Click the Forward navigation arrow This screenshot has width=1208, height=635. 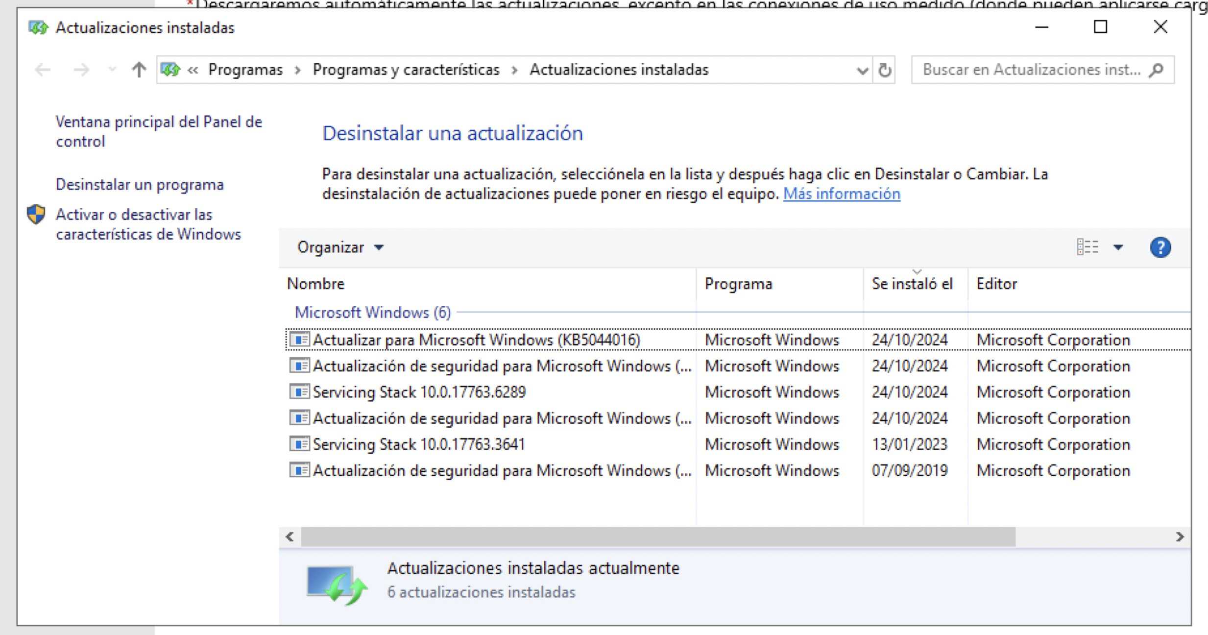point(81,70)
